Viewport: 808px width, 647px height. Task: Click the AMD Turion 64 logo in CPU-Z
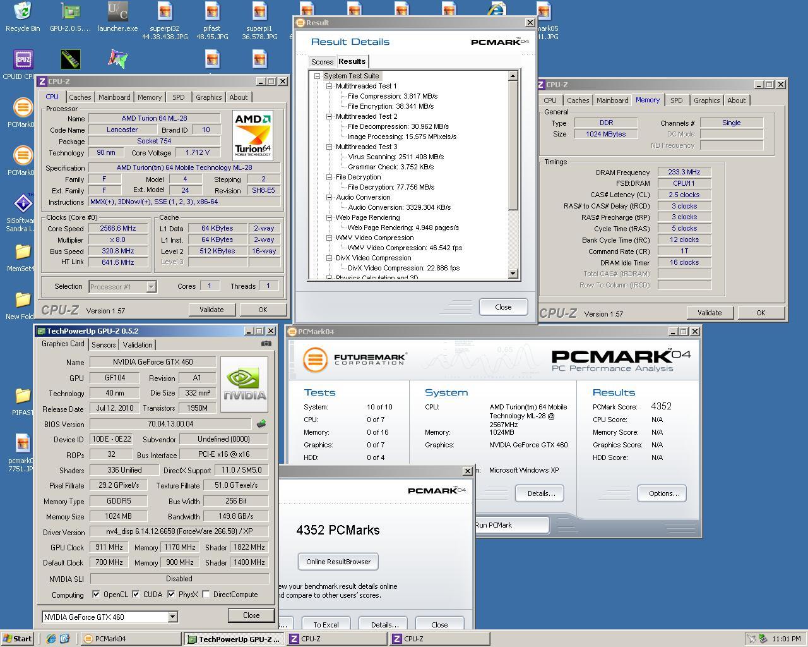click(253, 135)
